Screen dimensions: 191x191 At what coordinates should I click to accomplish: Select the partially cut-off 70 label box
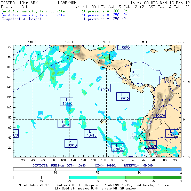(x=15, y=134)
